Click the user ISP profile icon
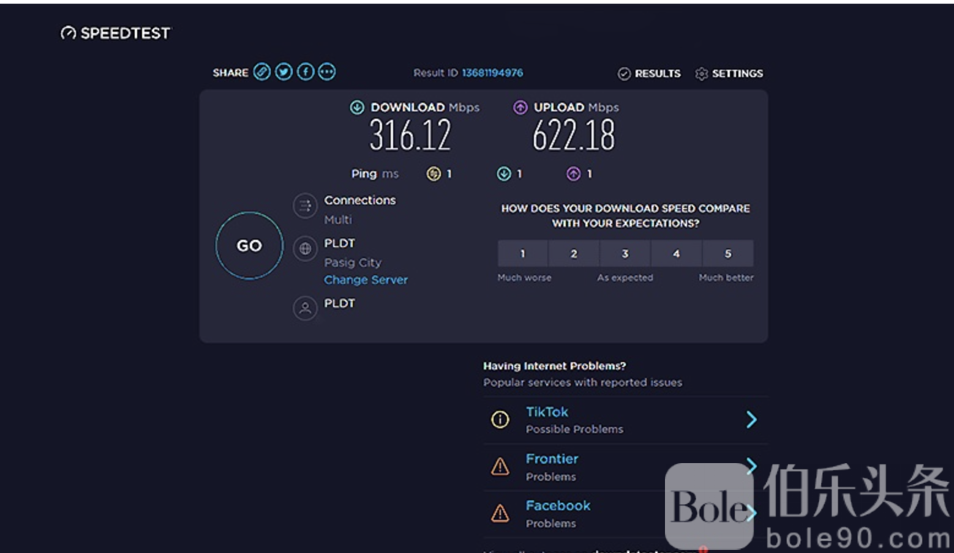Image resolution: width=954 pixels, height=553 pixels. (305, 308)
